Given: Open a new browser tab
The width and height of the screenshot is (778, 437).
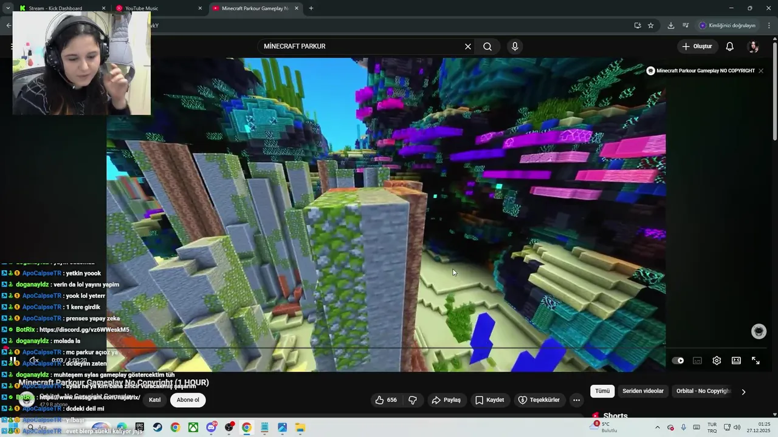Looking at the screenshot, I should [x=311, y=8].
